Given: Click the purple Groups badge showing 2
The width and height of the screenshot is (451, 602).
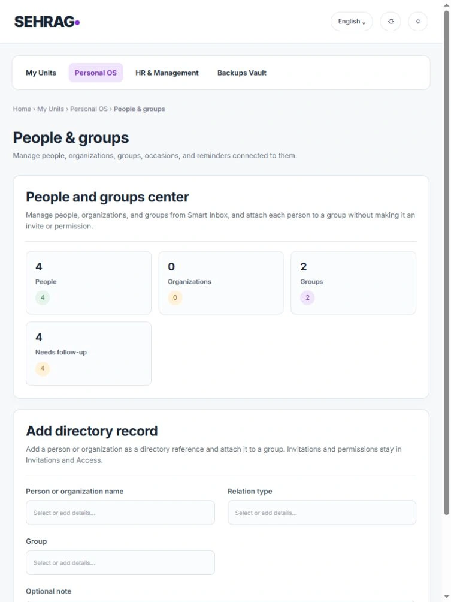Looking at the screenshot, I should point(307,297).
